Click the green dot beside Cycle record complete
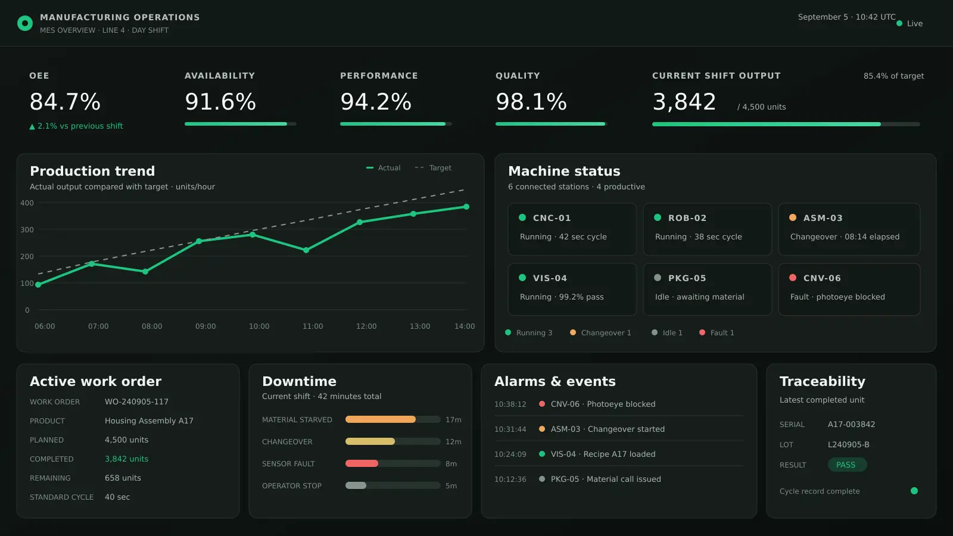 (x=914, y=491)
